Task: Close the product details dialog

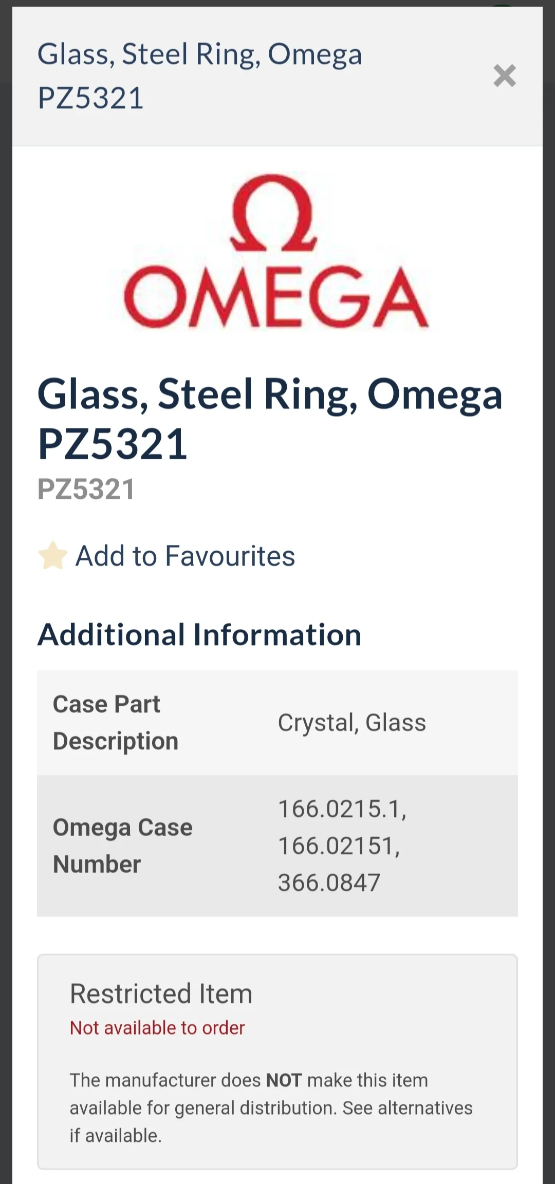Action: [x=504, y=76]
